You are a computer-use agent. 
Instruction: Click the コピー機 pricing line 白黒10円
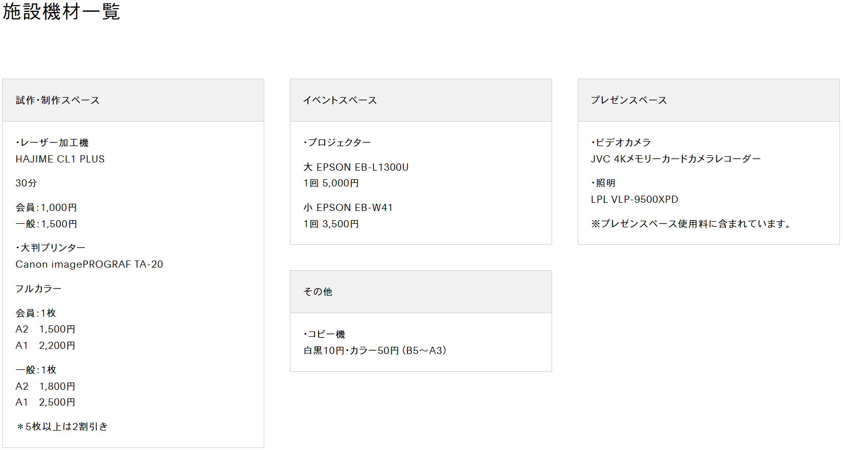(375, 350)
